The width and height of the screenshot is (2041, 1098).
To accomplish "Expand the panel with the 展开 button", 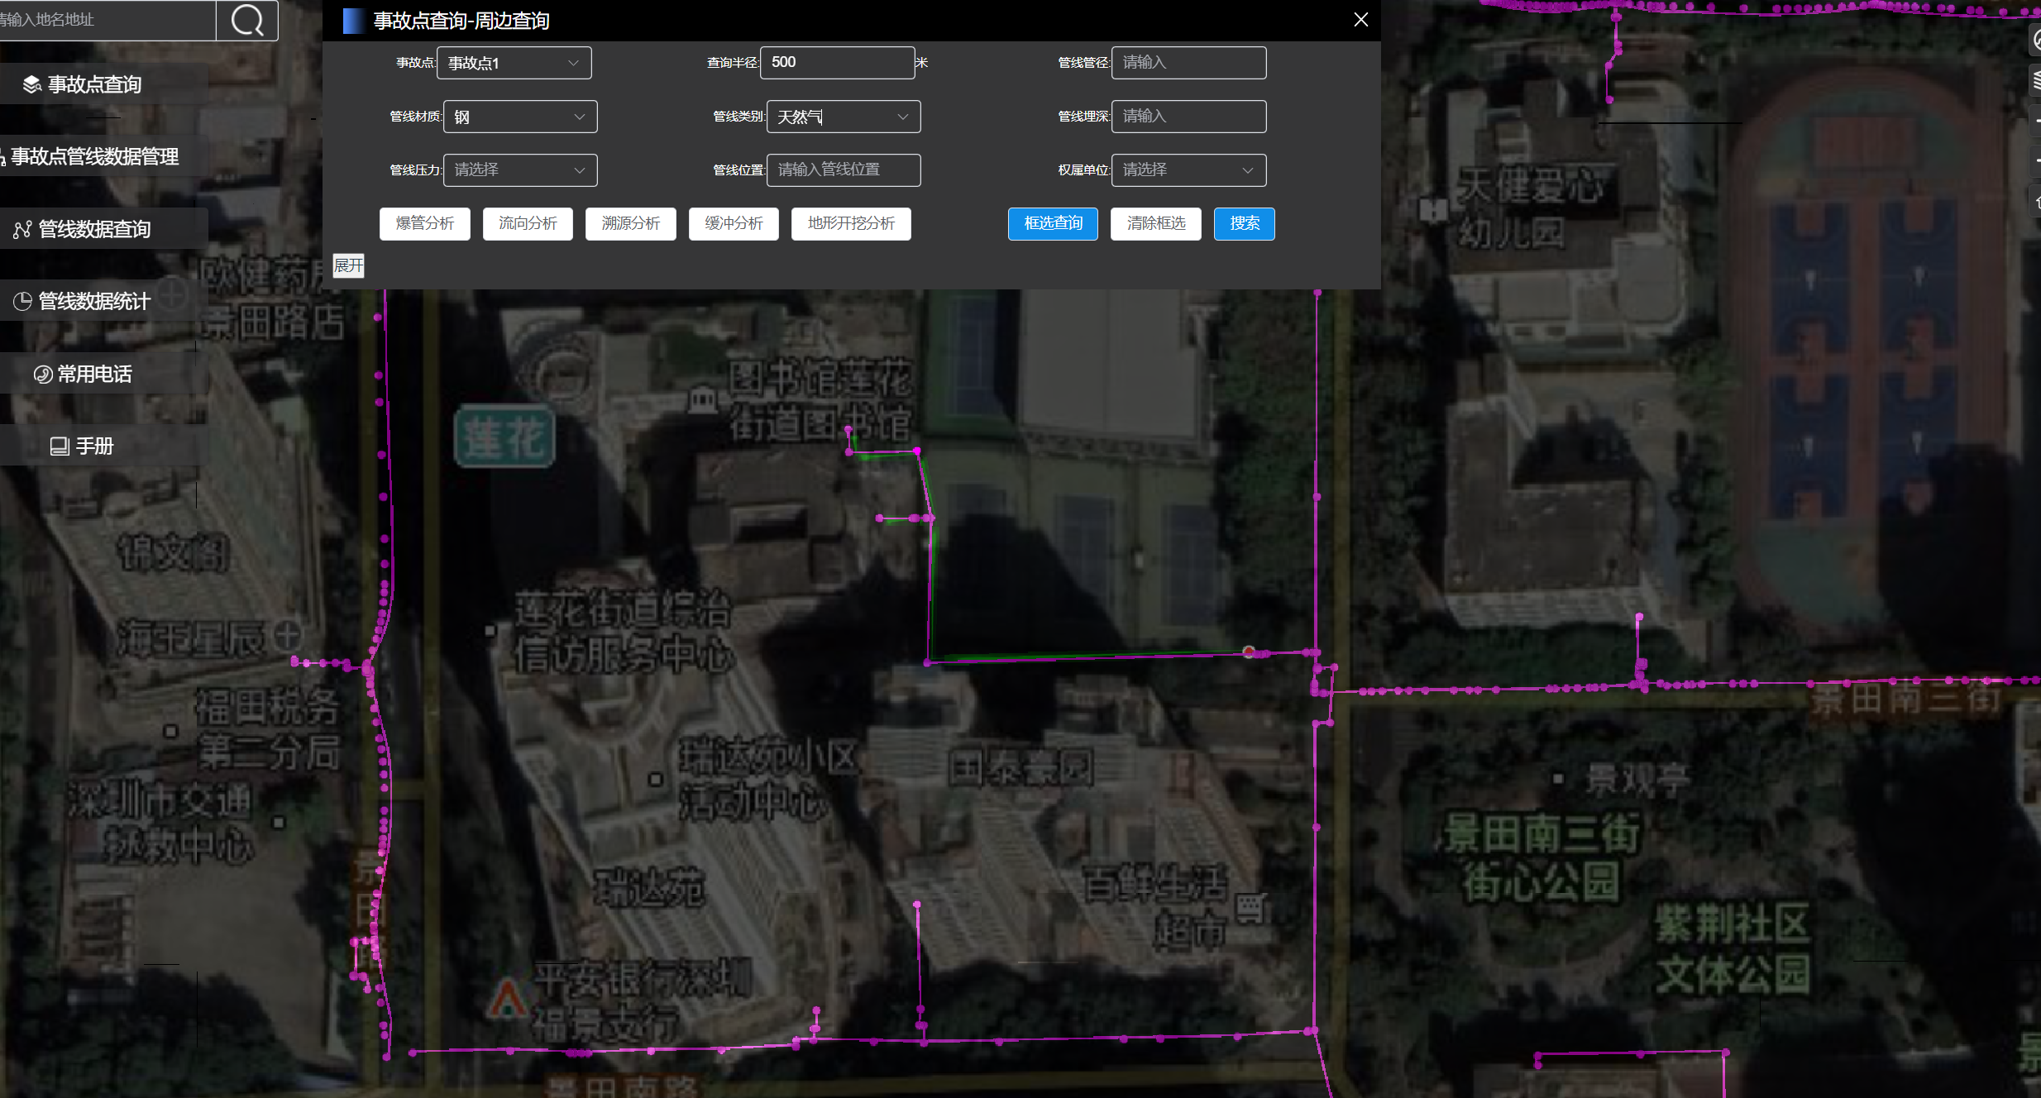I will (x=348, y=265).
